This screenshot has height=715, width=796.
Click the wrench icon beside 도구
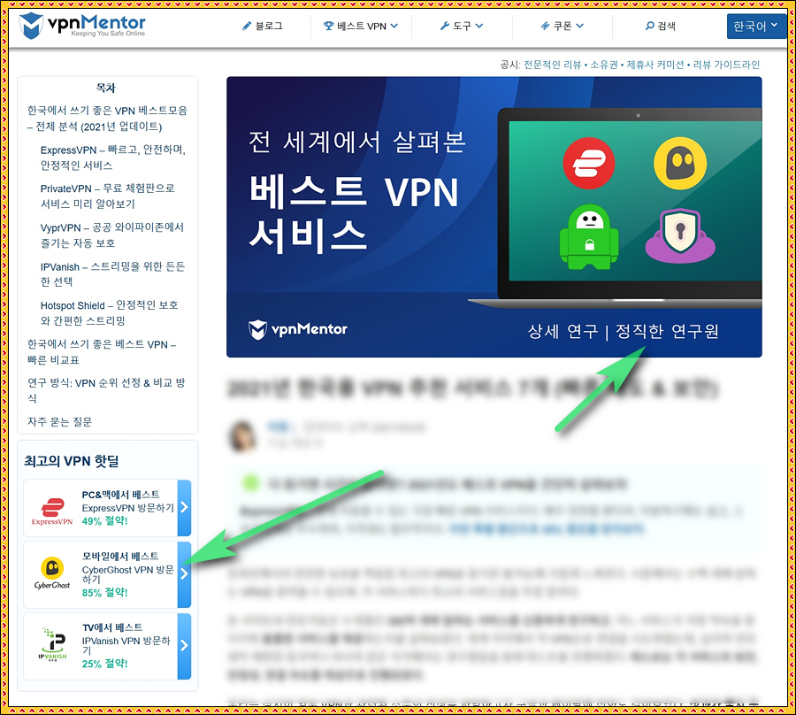(x=445, y=26)
